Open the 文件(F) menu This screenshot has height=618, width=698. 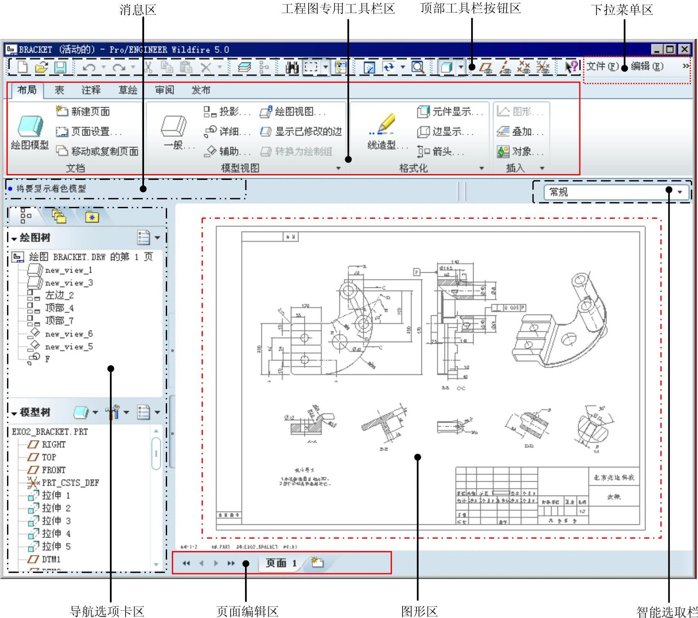(x=602, y=66)
